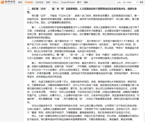Open the 心声社区 logo homepage
The height and width of the screenshot is (122, 145).
click(8, 2)
